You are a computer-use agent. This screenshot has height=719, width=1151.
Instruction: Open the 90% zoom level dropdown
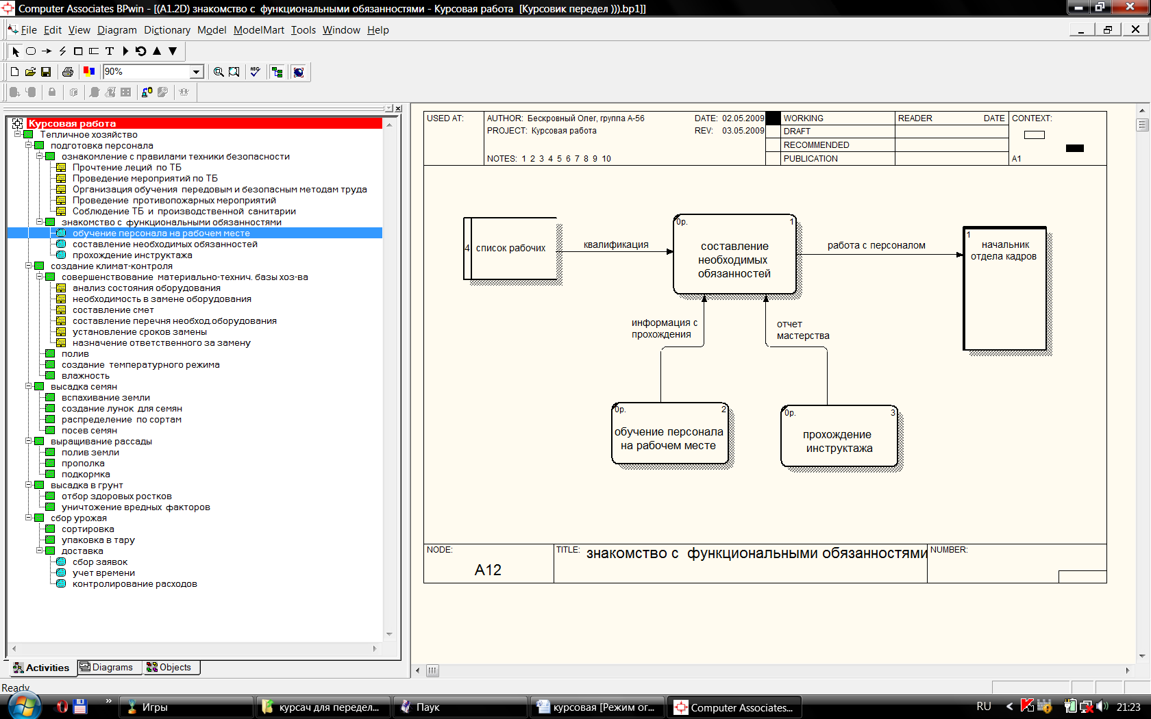[197, 72]
